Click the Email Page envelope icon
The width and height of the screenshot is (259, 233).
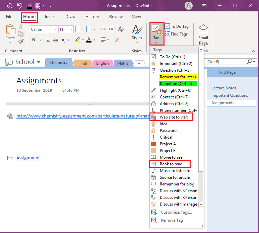click(x=203, y=29)
